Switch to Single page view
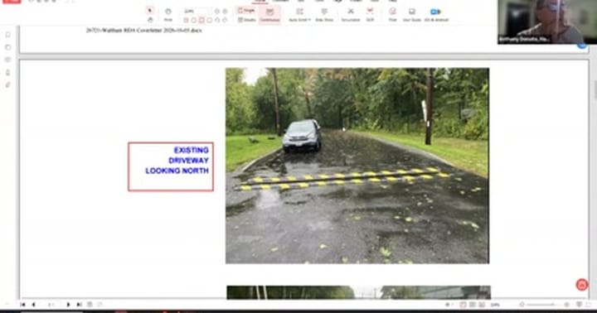 (x=247, y=11)
